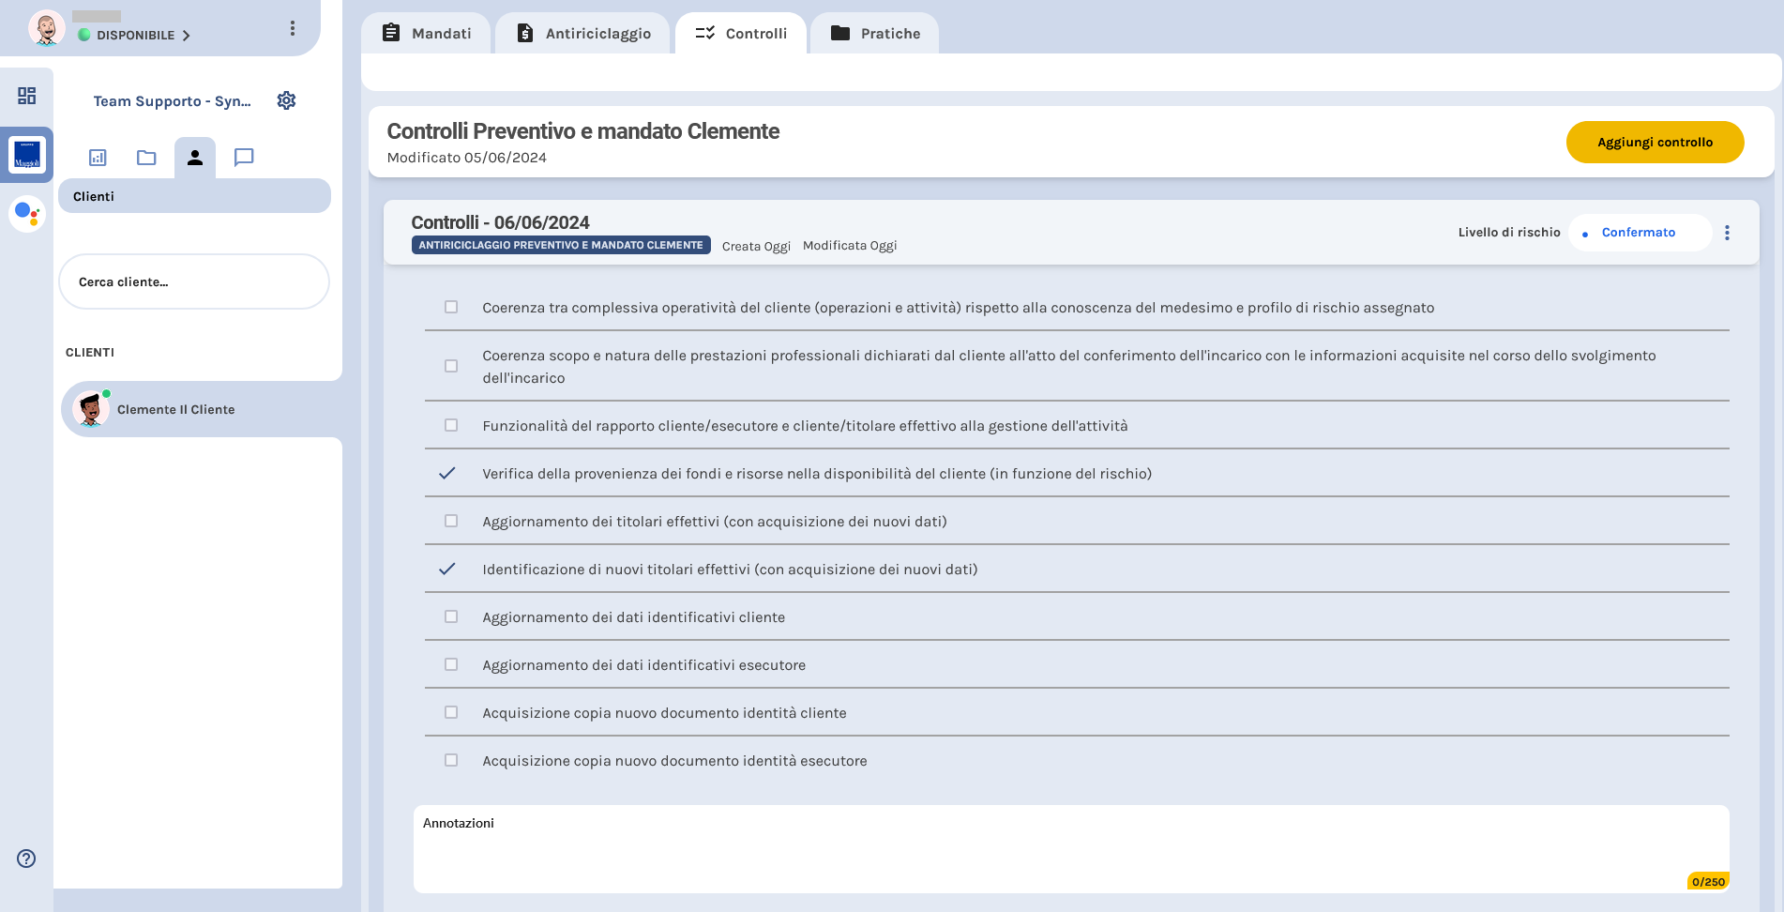The image size is (1784, 912).
Task: Select the folder icon in the Clienti panel
Action: pos(146,158)
